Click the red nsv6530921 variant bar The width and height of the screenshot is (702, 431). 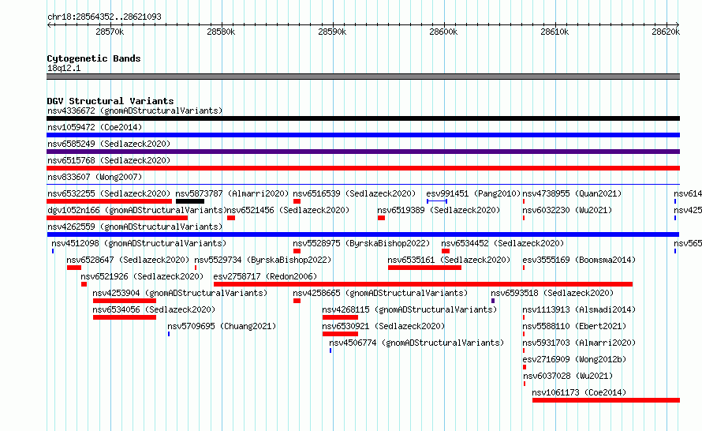tap(340, 334)
